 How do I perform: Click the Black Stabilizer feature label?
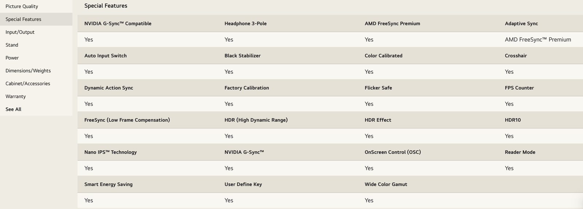pos(243,56)
